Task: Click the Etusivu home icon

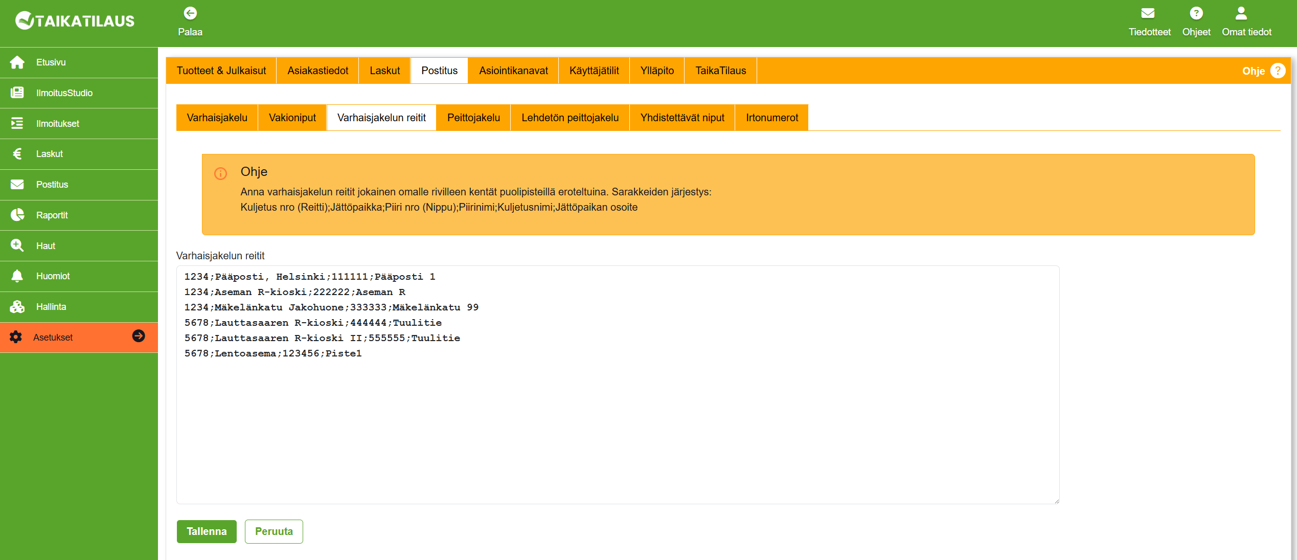Action: (17, 62)
